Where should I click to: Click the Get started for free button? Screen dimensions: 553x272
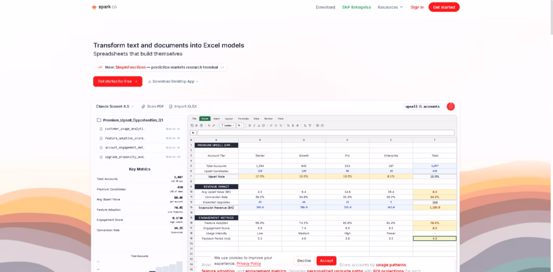point(117,81)
